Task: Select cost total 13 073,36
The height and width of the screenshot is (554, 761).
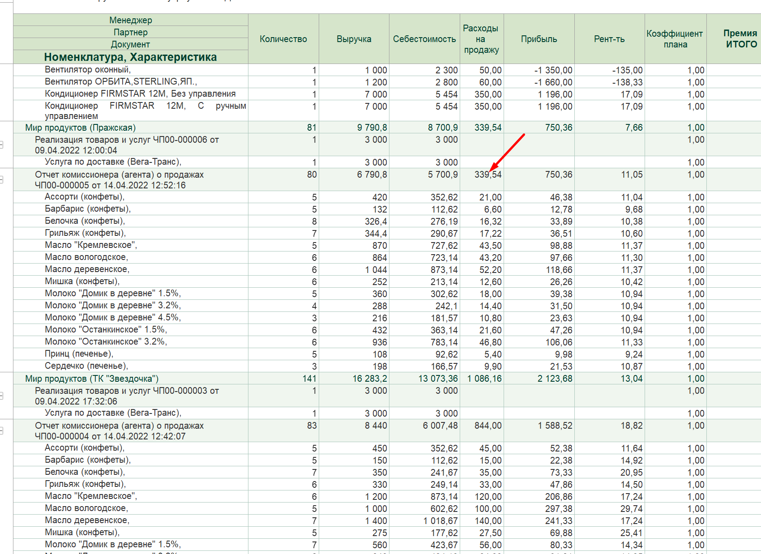Action: tap(438, 379)
